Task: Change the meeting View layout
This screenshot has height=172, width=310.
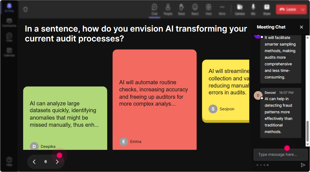Action: [x=208, y=9]
